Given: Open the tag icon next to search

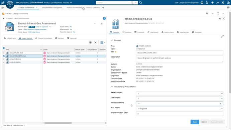Looking at the screenshot, I should point(140,3).
